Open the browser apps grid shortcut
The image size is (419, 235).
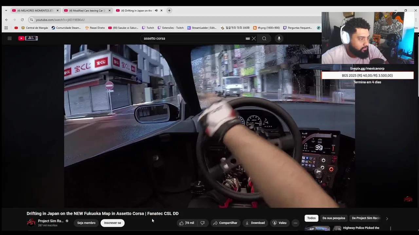click(6, 28)
